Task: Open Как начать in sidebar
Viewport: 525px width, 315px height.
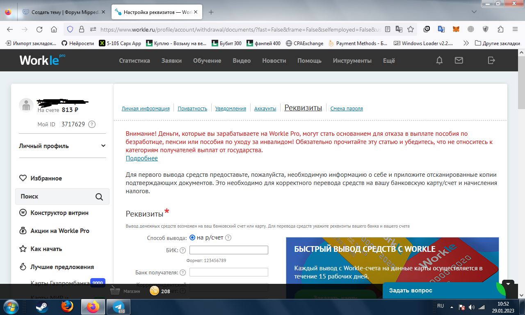Action: pyautogui.click(x=46, y=249)
